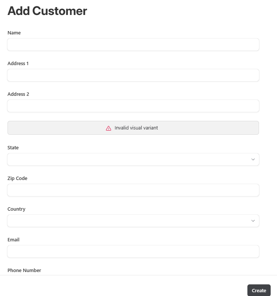This screenshot has width=277, height=296.
Task: Expand the State dropdown chevron
Action: point(253,159)
